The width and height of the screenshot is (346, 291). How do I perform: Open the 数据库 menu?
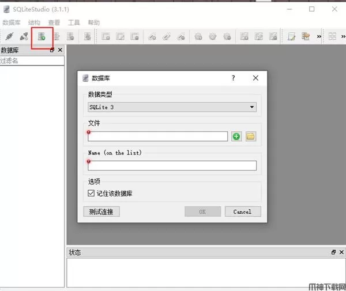pos(12,22)
